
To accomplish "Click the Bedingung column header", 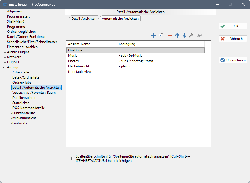I will [127, 44].
